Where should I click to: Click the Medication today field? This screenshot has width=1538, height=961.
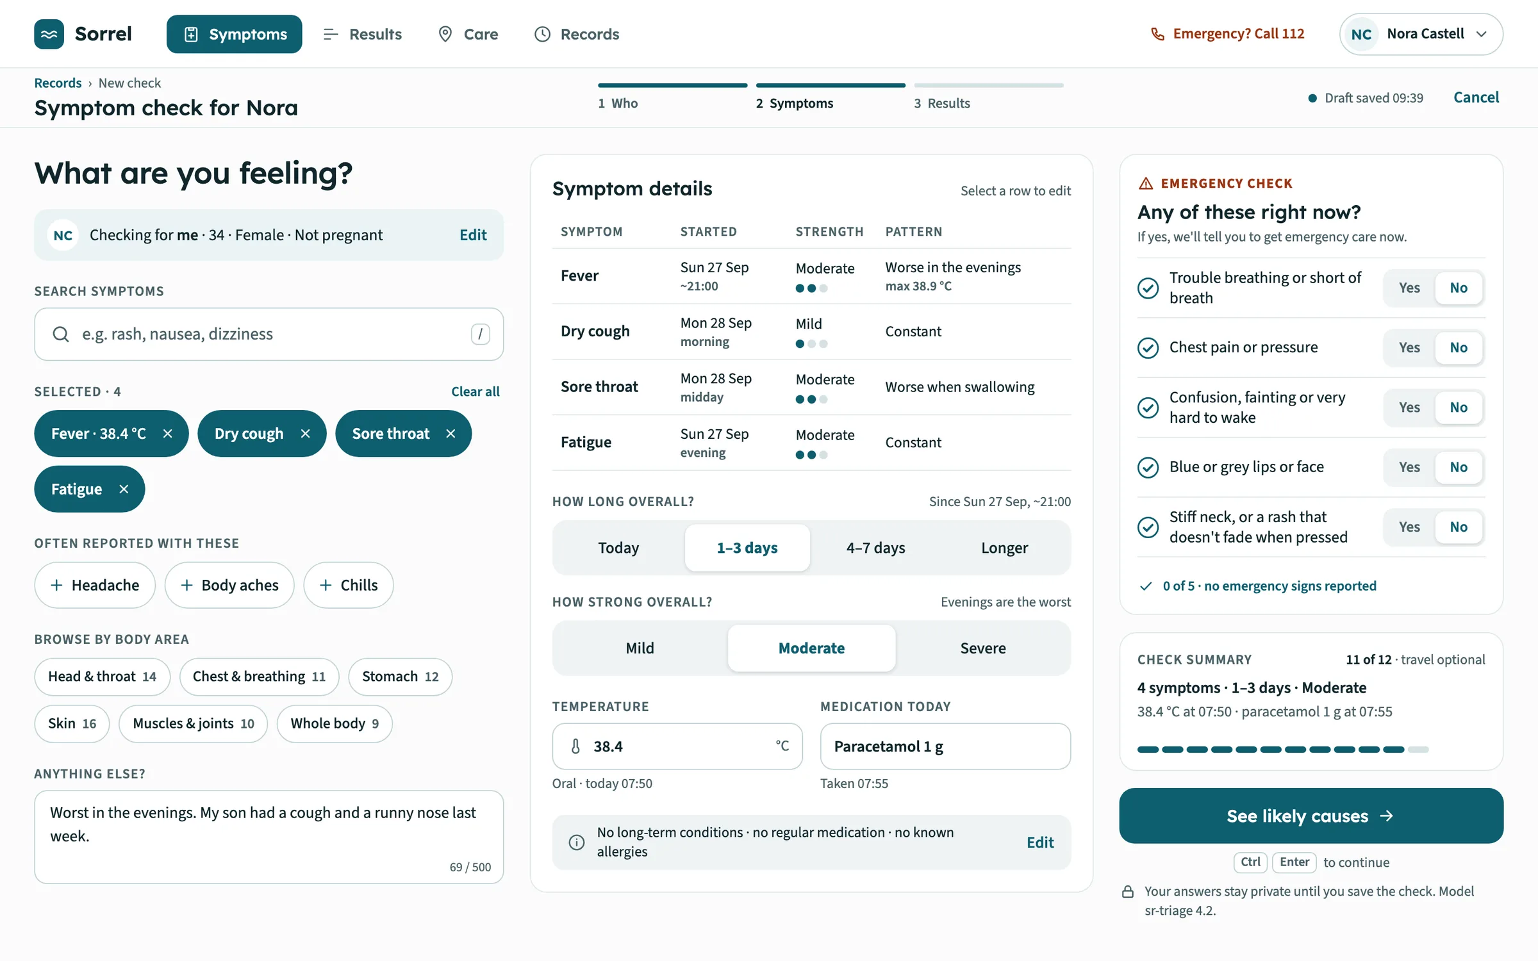[945, 746]
